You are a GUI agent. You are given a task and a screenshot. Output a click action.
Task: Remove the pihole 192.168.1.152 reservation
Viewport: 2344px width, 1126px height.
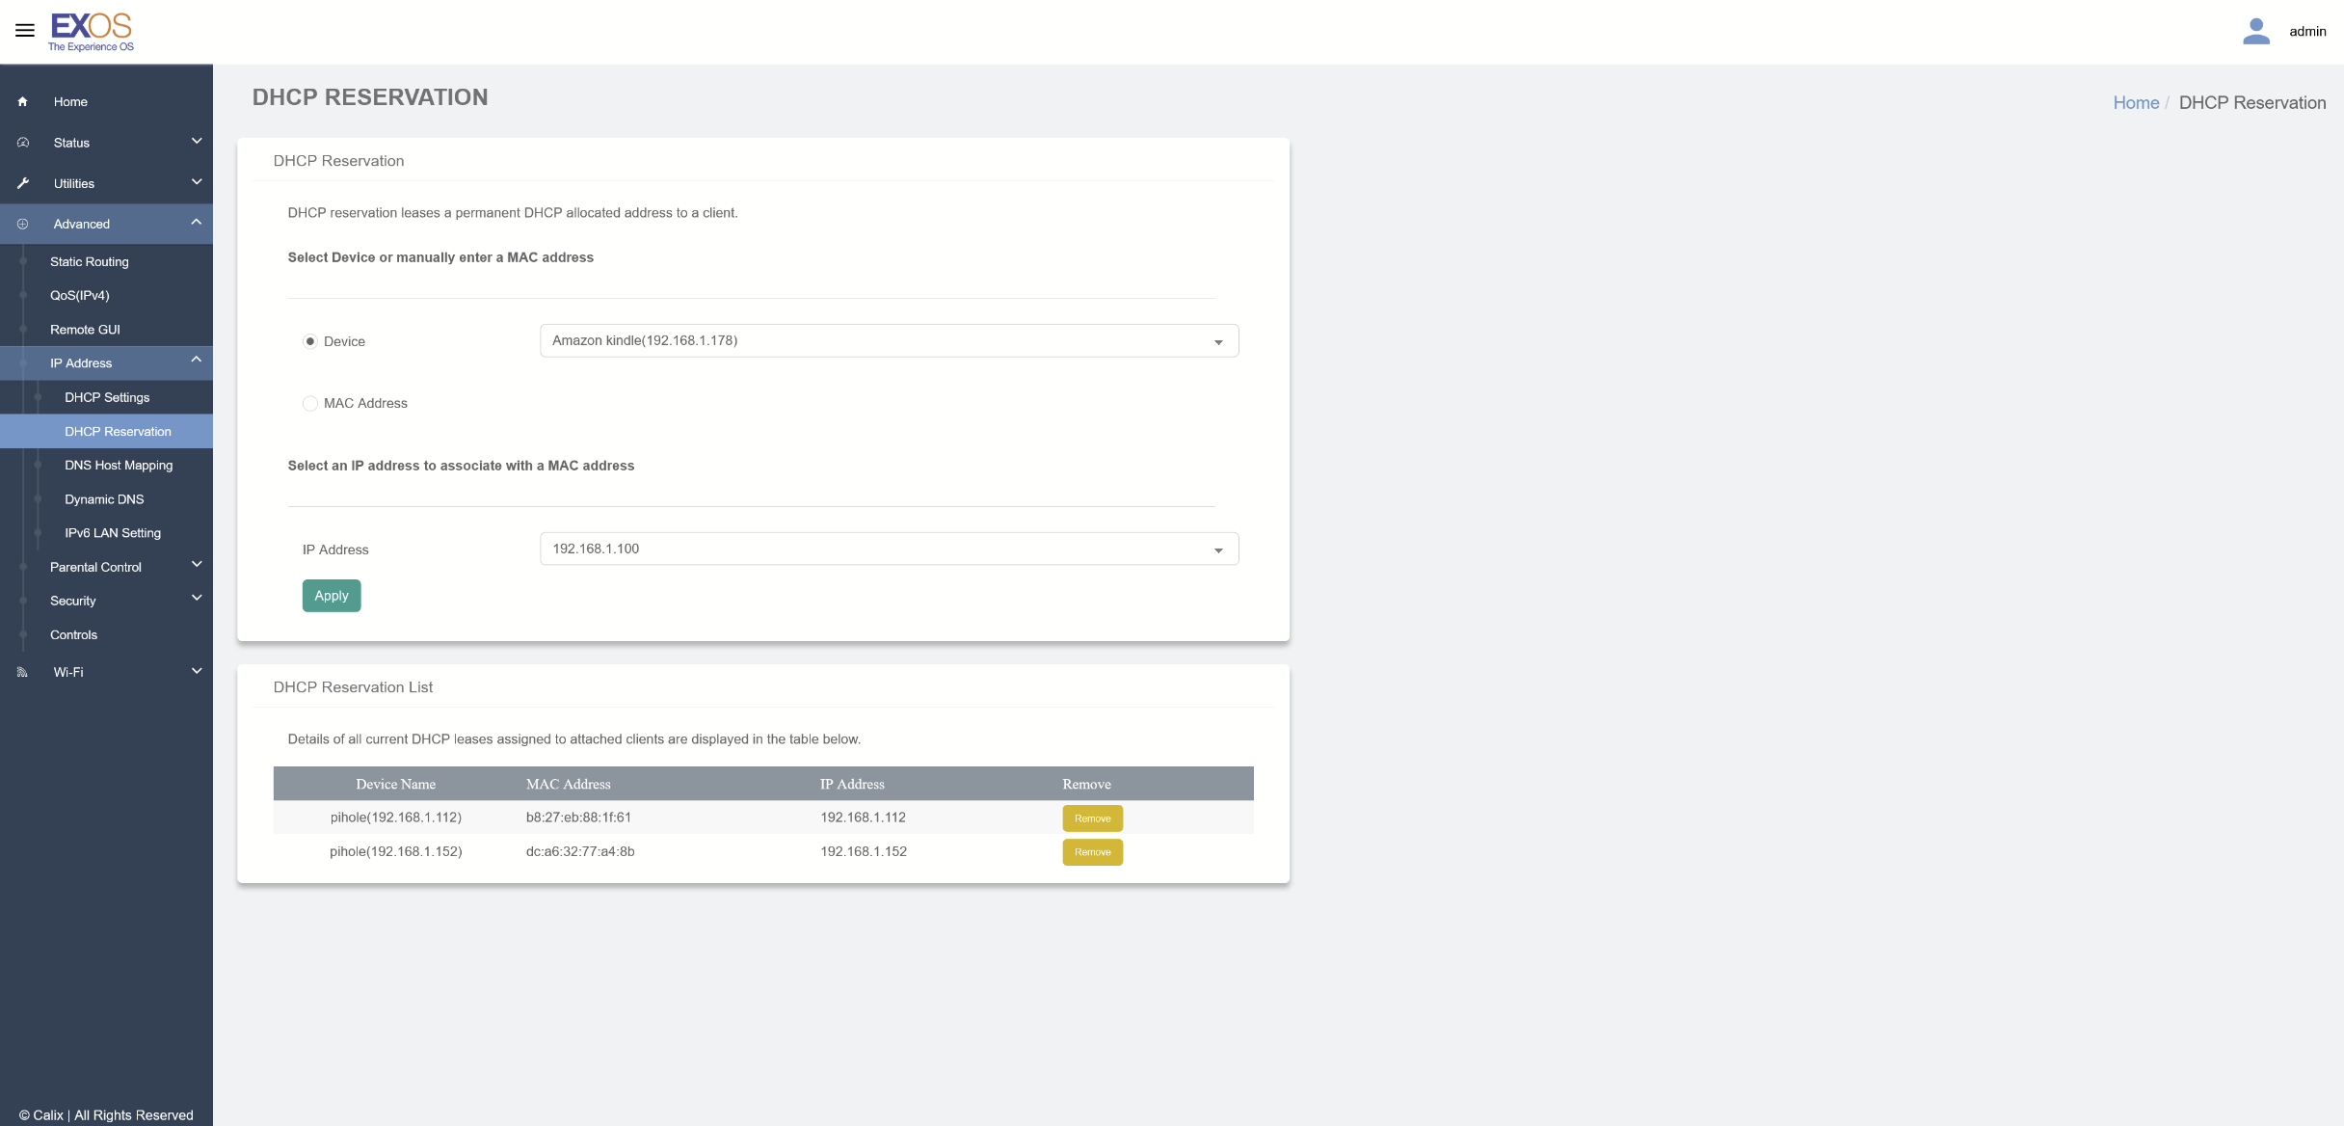tap(1092, 852)
